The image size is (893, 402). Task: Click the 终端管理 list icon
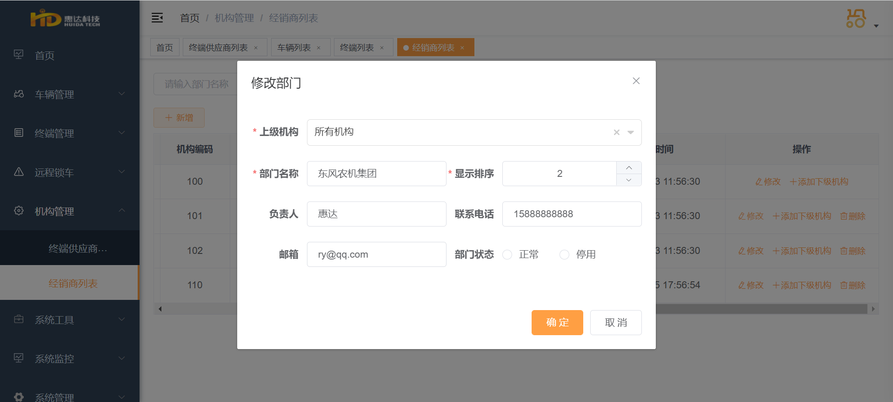(x=19, y=133)
